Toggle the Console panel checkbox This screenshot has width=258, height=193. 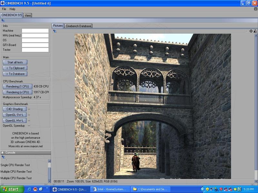coord(3,152)
